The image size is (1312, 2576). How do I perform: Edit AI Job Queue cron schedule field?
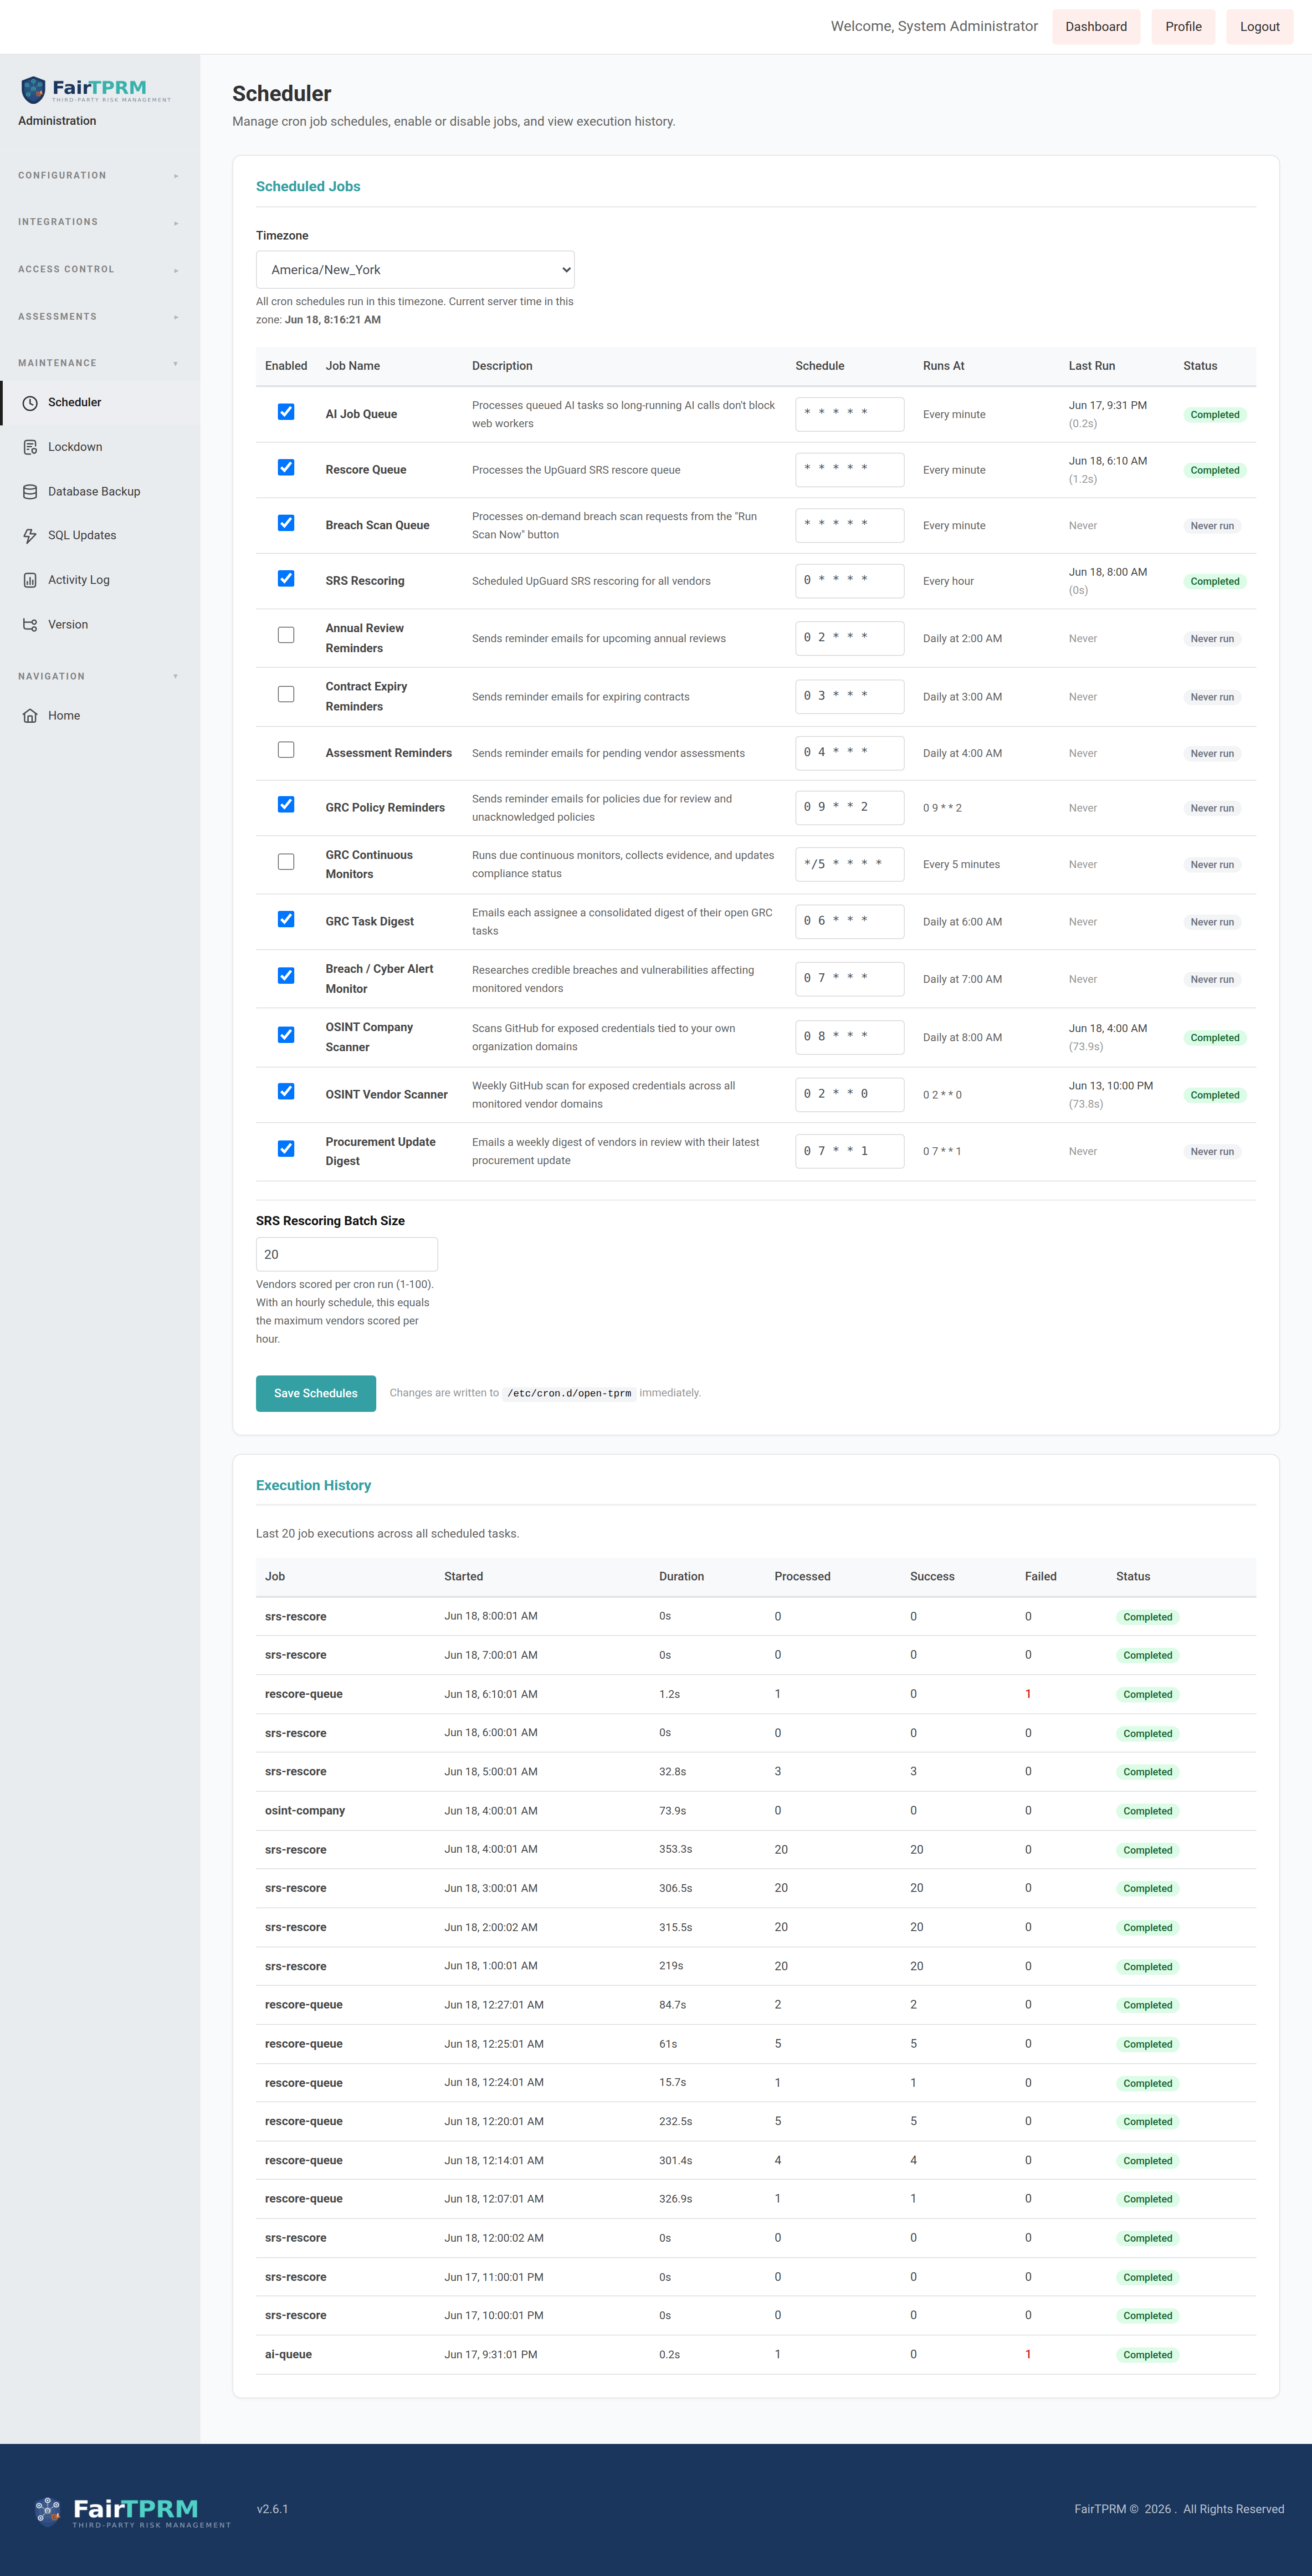850,414
